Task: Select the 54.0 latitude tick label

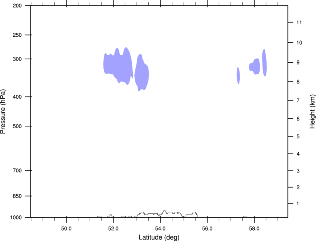Action: (161, 228)
